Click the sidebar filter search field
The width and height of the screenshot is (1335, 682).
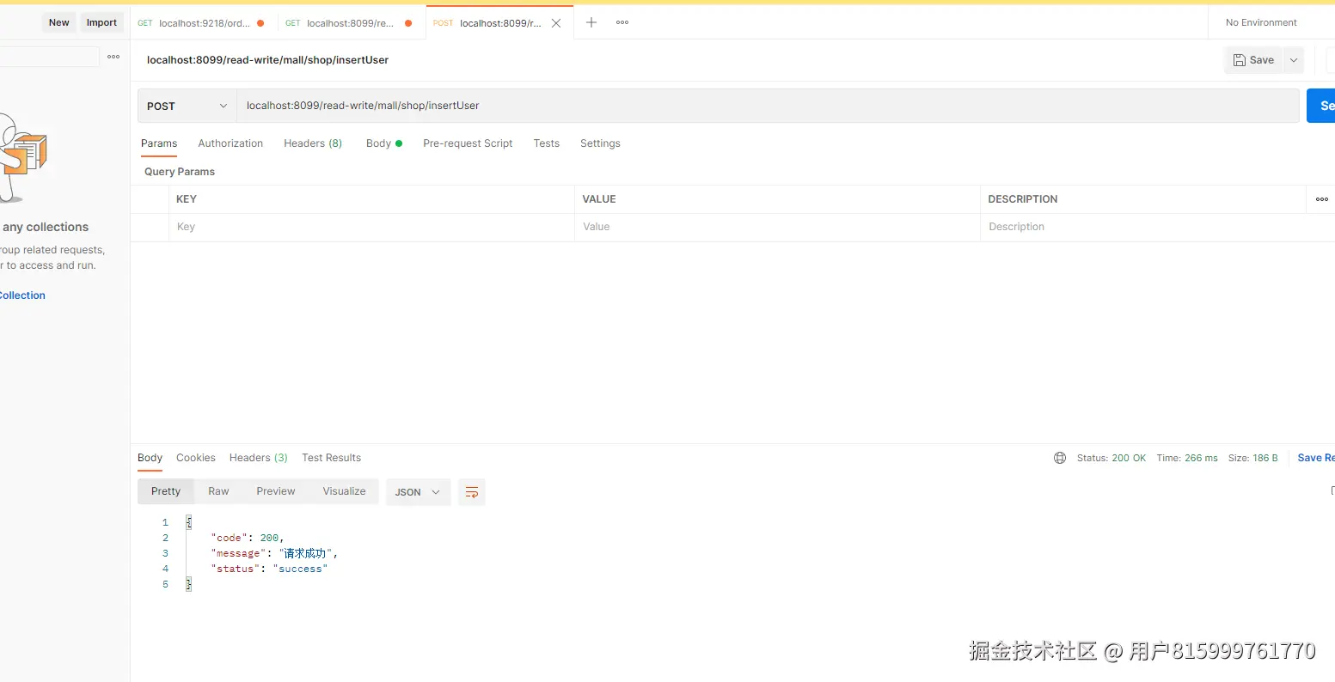click(49, 57)
